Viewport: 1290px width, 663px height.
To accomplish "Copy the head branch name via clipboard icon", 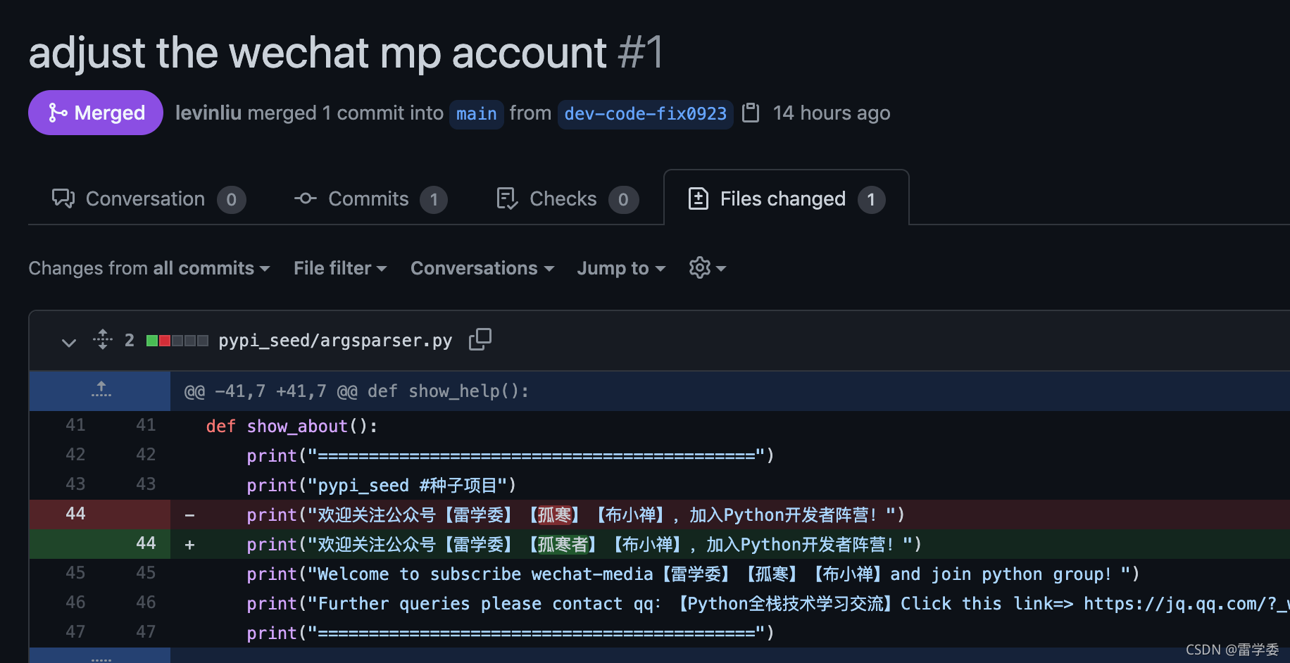I will coord(751,113).
